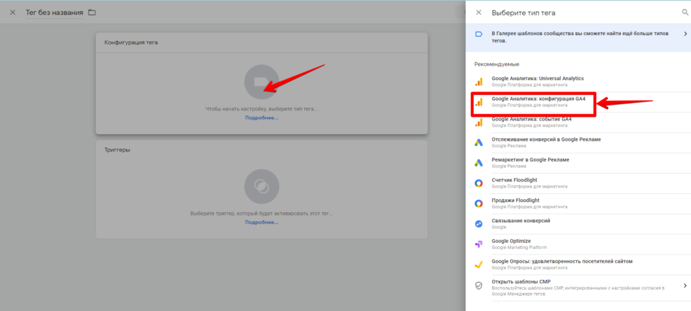Viewport: 691px width, 311px height.
Task: Open Подробнее link under tag configuration
Action: coord(262,118)
